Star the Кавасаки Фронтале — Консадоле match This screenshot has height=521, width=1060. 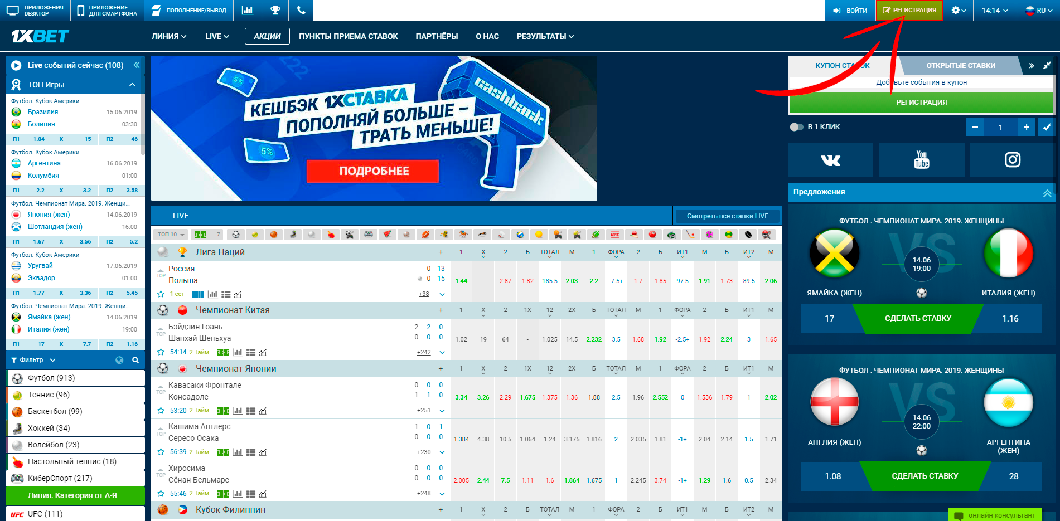tap(161, 411)
